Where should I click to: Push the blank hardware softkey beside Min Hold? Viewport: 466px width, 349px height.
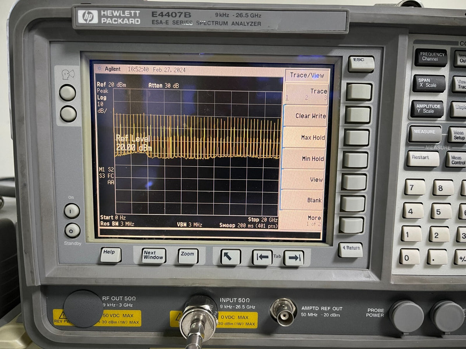pos(355,160)
